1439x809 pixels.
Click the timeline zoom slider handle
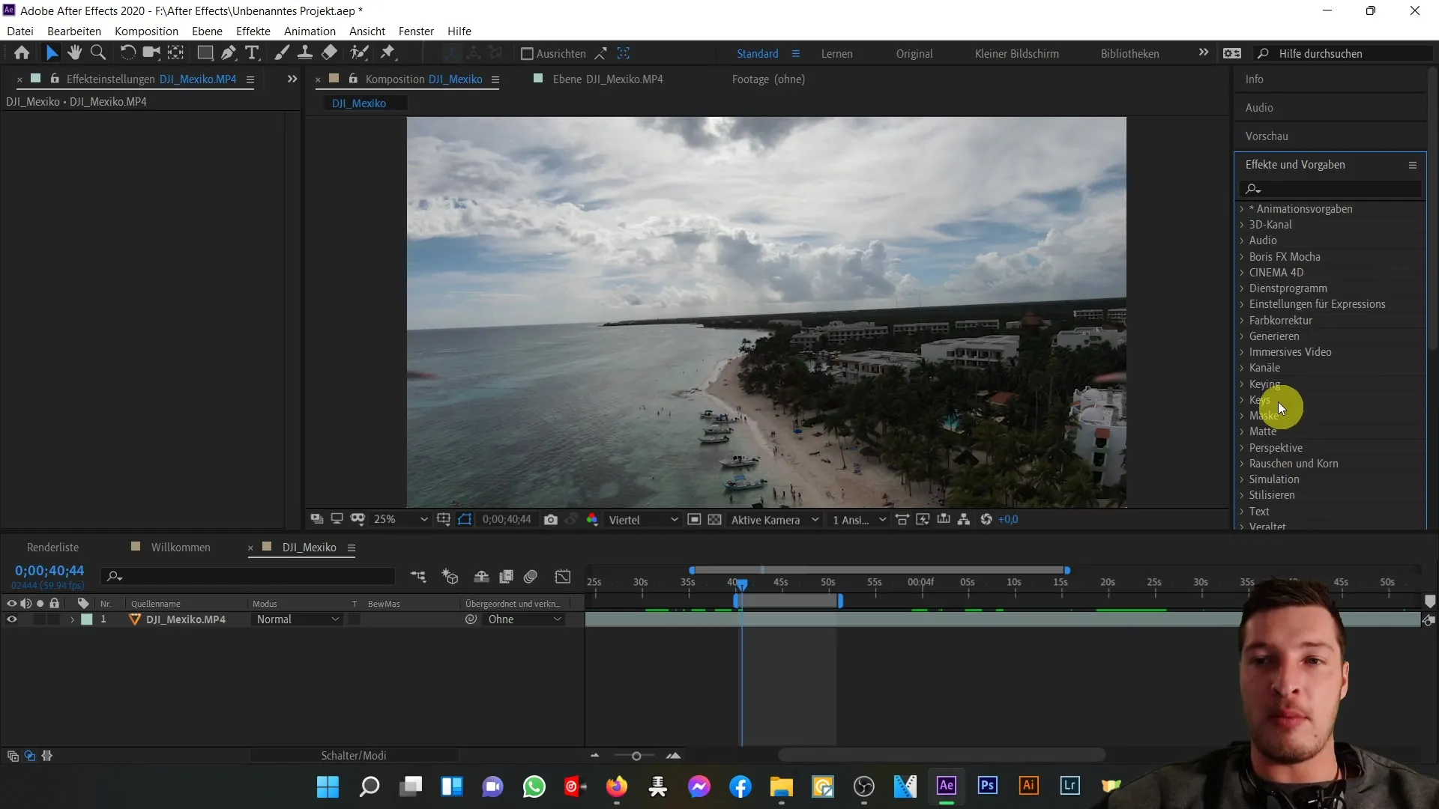(x=636, y=756)
